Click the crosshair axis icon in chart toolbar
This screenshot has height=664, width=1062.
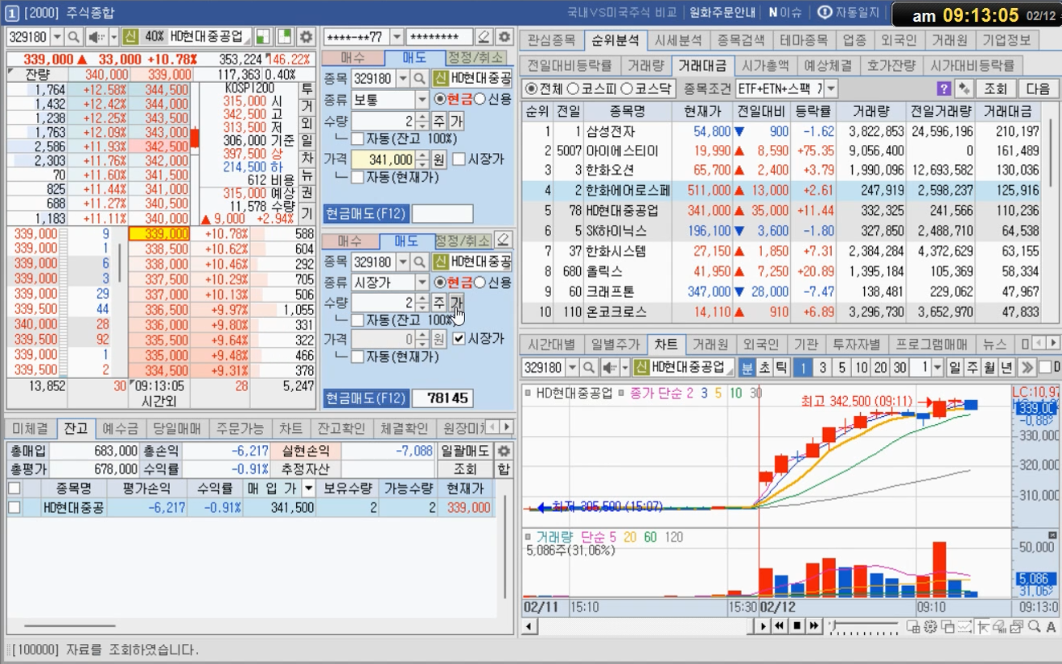coord(982,626)
